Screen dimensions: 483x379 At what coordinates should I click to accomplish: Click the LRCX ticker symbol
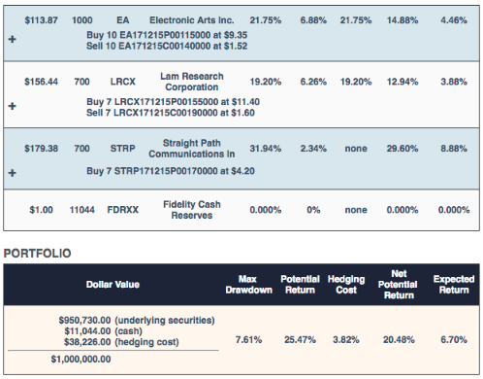pos(123,82)
